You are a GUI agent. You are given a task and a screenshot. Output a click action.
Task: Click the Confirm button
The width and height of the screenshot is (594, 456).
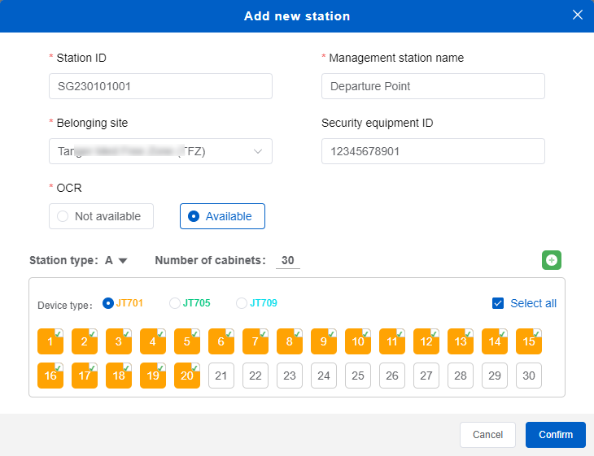(x=556, y=434)
